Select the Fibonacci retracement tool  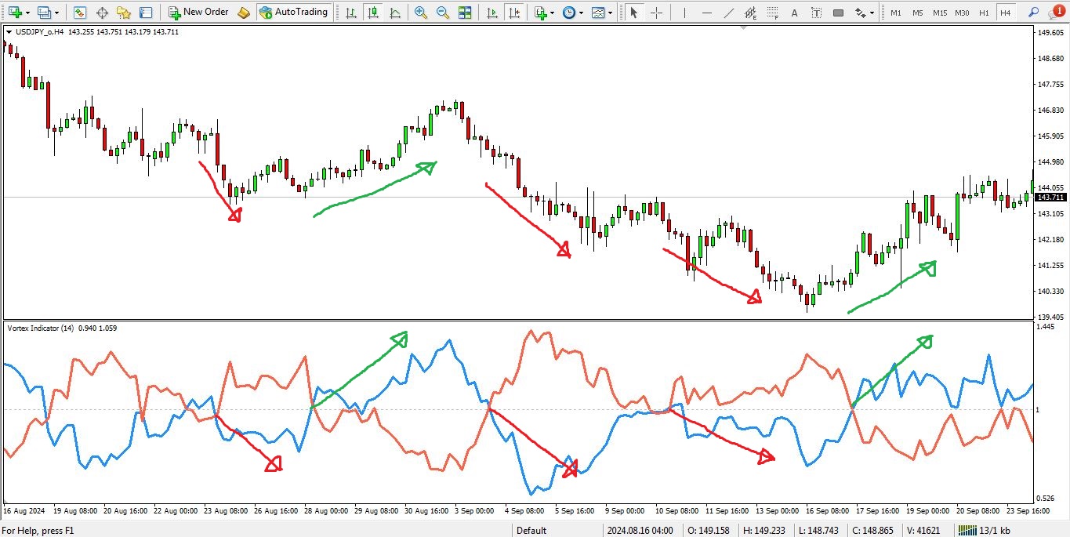tap(773, 13)
